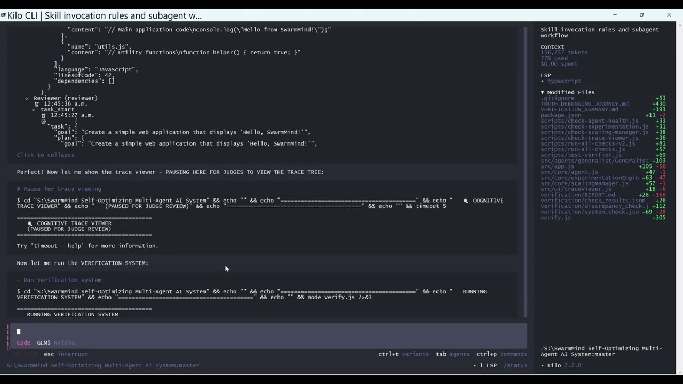
Task: Click the 12:45:27 a.m. timestamp
Action: point(72,115)
